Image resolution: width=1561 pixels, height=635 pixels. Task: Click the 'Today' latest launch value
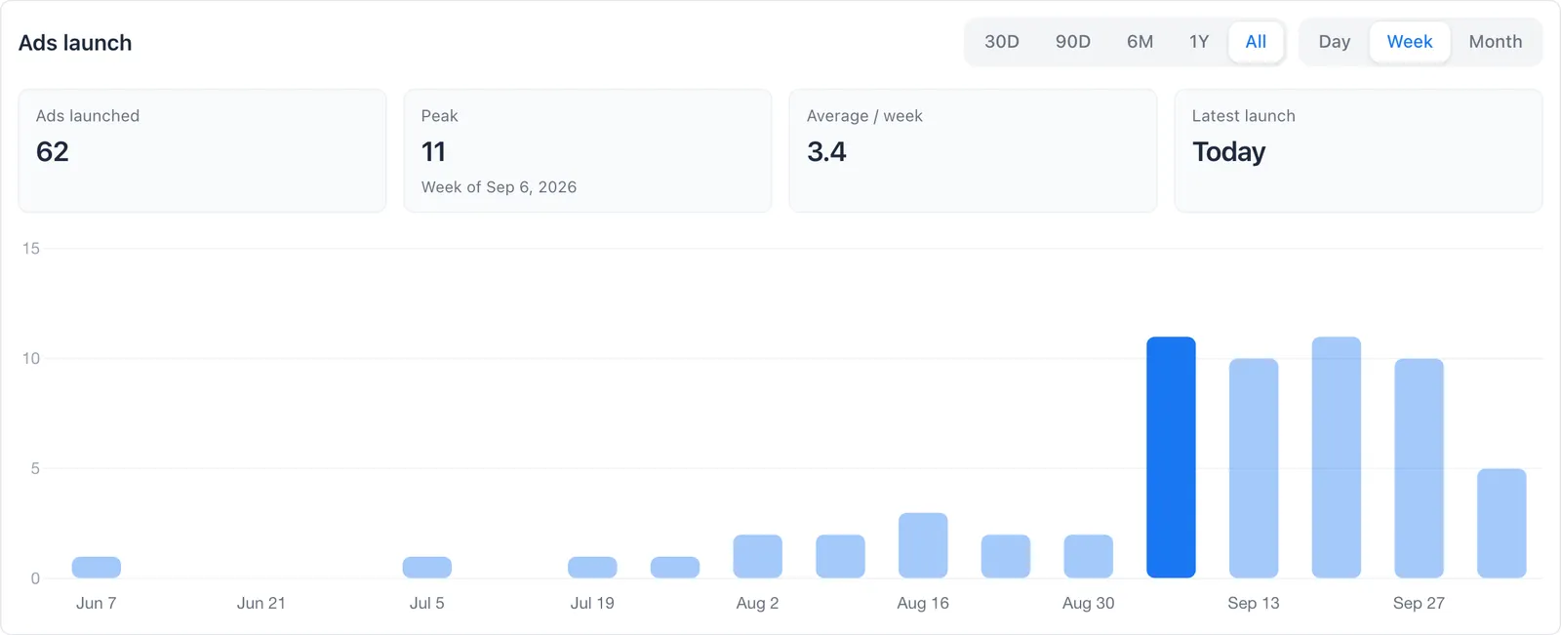1228,152
